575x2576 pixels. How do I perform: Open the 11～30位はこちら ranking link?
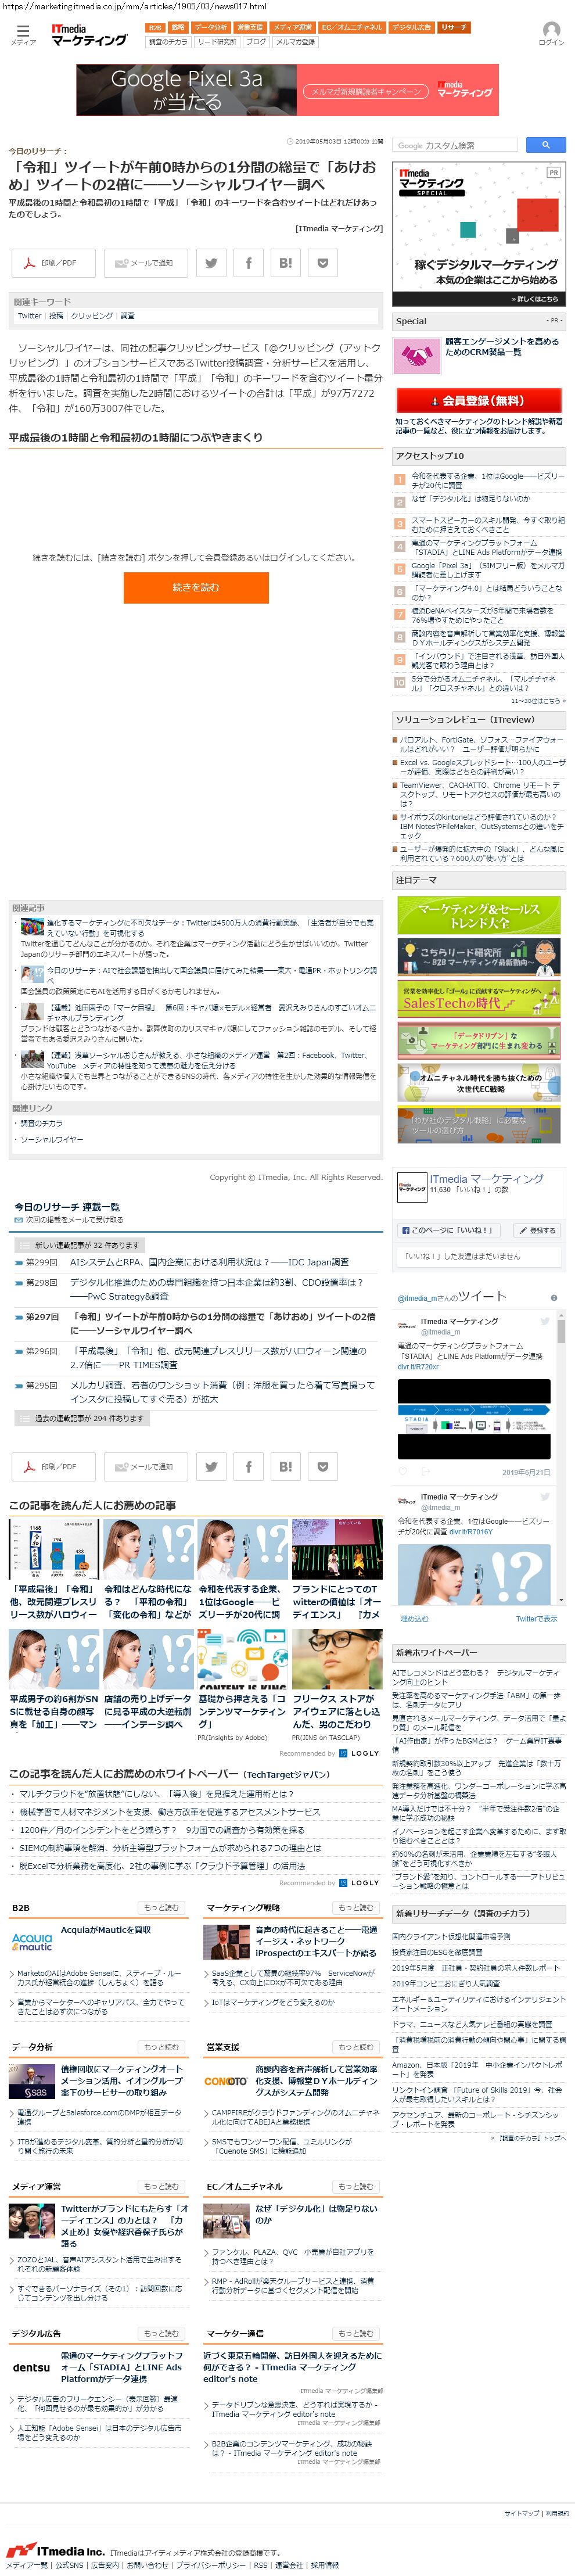coord(538,701)
